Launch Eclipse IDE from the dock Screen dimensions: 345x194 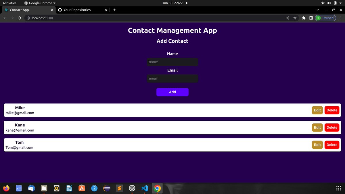[107, 188]
